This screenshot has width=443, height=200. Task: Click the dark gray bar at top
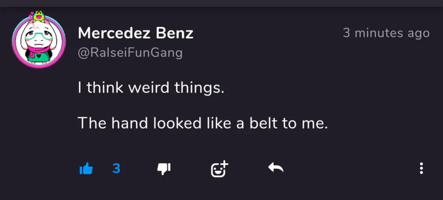pyautogui.click(x=221, y=3)
